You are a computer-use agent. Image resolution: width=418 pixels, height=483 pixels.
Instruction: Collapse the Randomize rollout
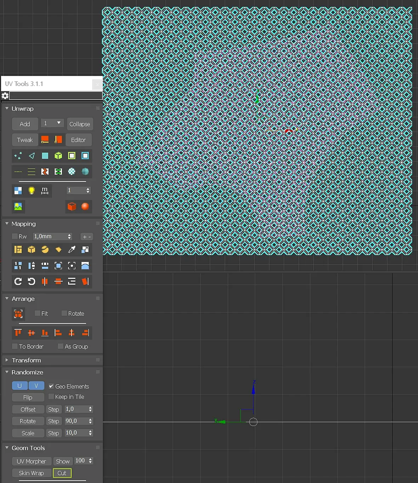pos(7,372)
